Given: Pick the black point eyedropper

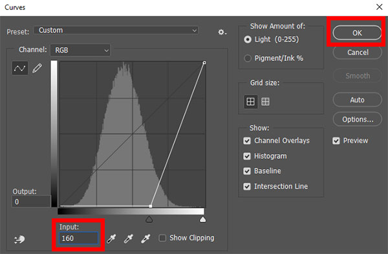Looking at the screenshot, I should coord(111,238).
